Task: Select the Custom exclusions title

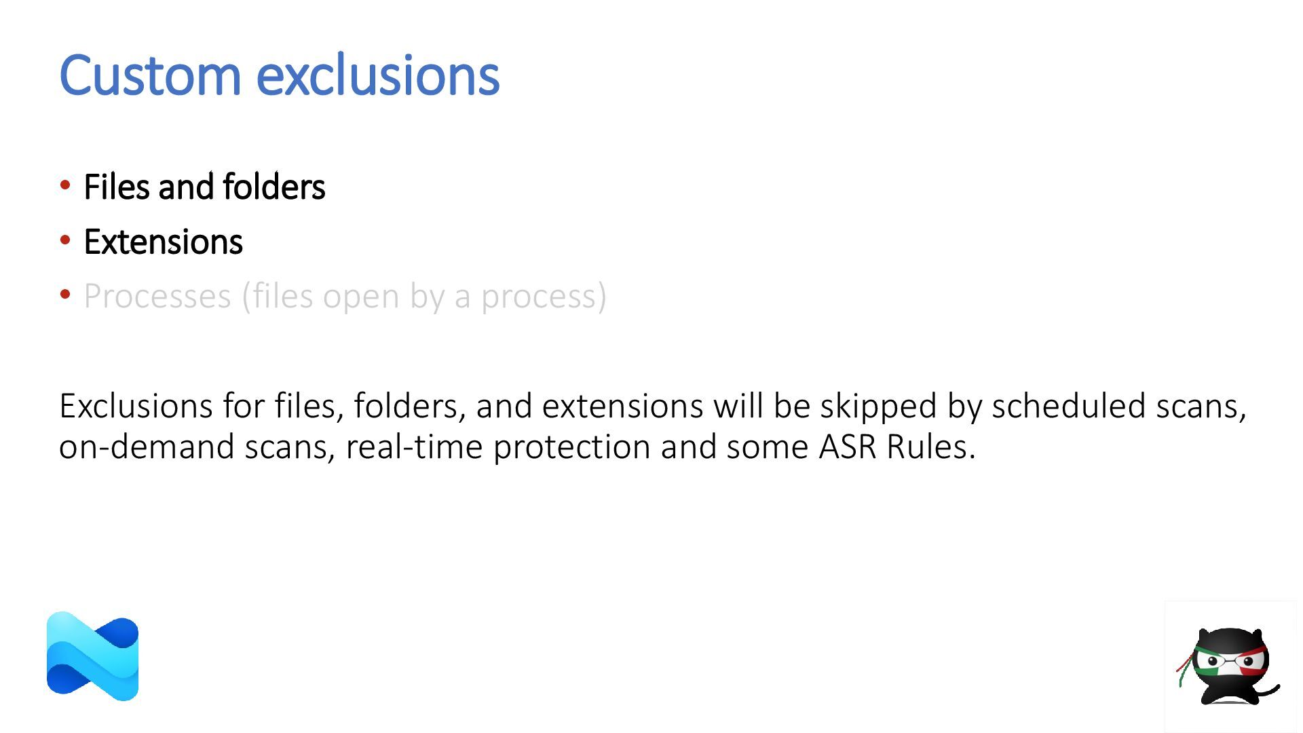Action: (x=280, y=75)
